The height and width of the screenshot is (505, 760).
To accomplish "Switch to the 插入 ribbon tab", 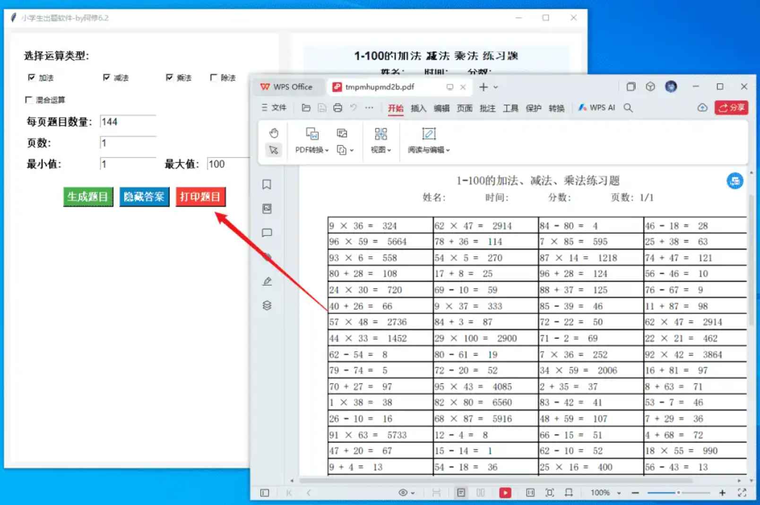I will (x=418, y=108).
